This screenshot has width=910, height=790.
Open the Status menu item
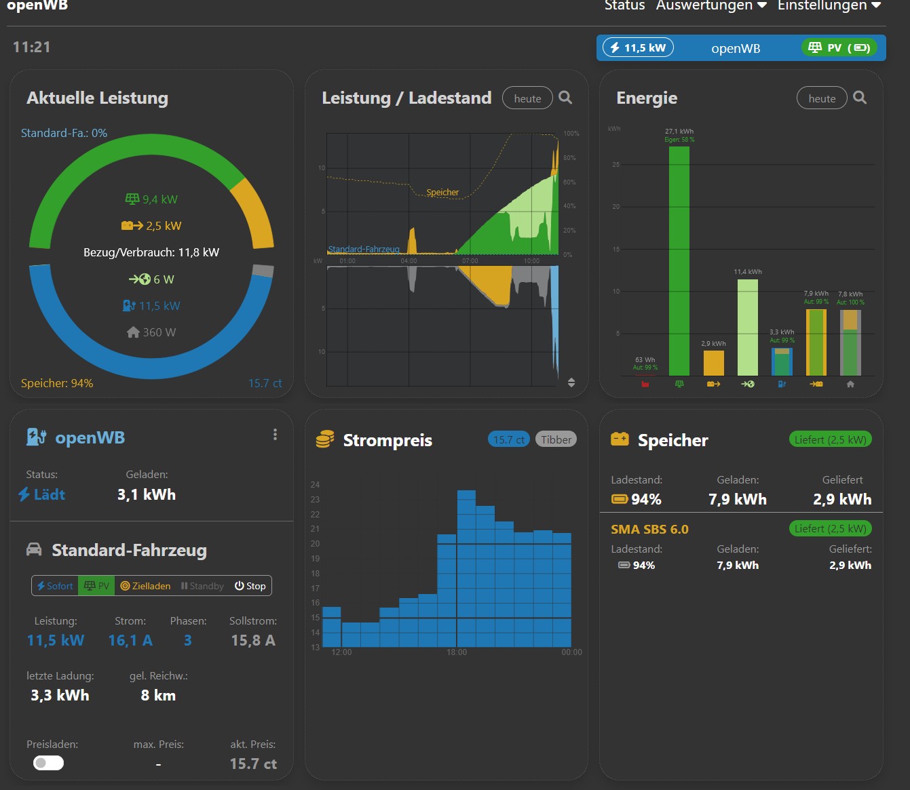[624, 5]
